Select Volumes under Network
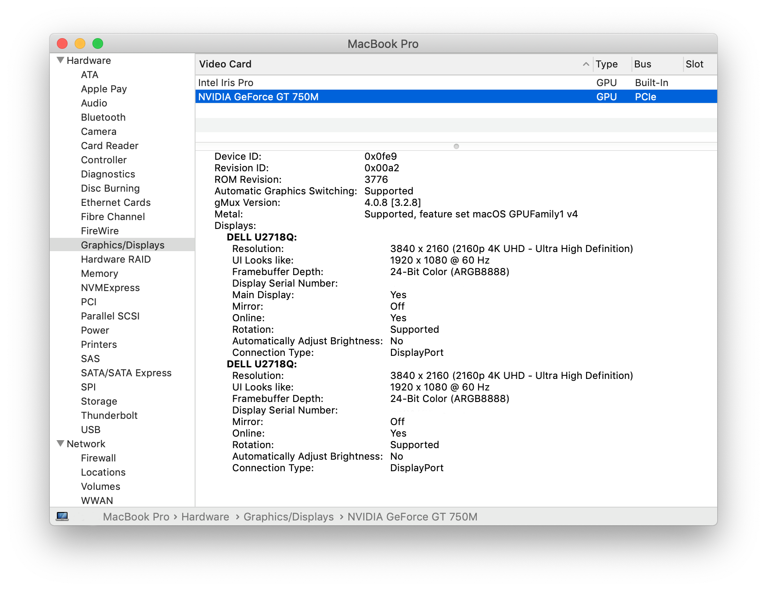 click(100, 487)
